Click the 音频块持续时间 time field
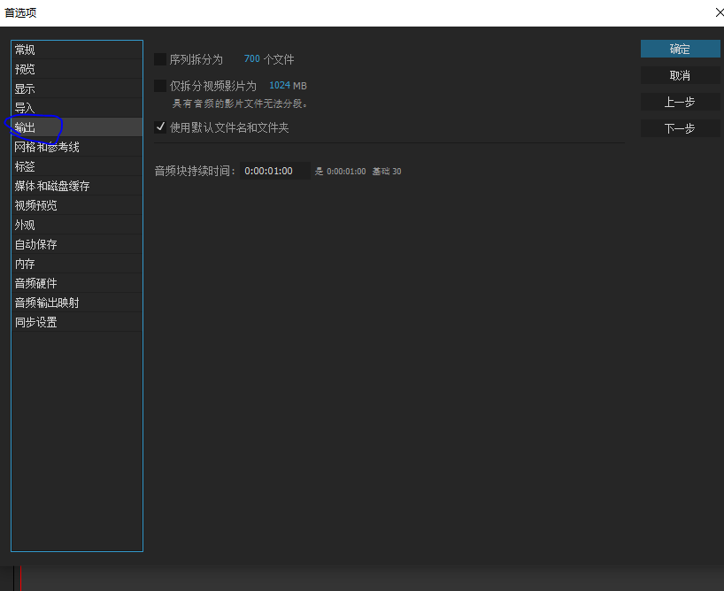 pyautogui.click(x=274, y=171)
